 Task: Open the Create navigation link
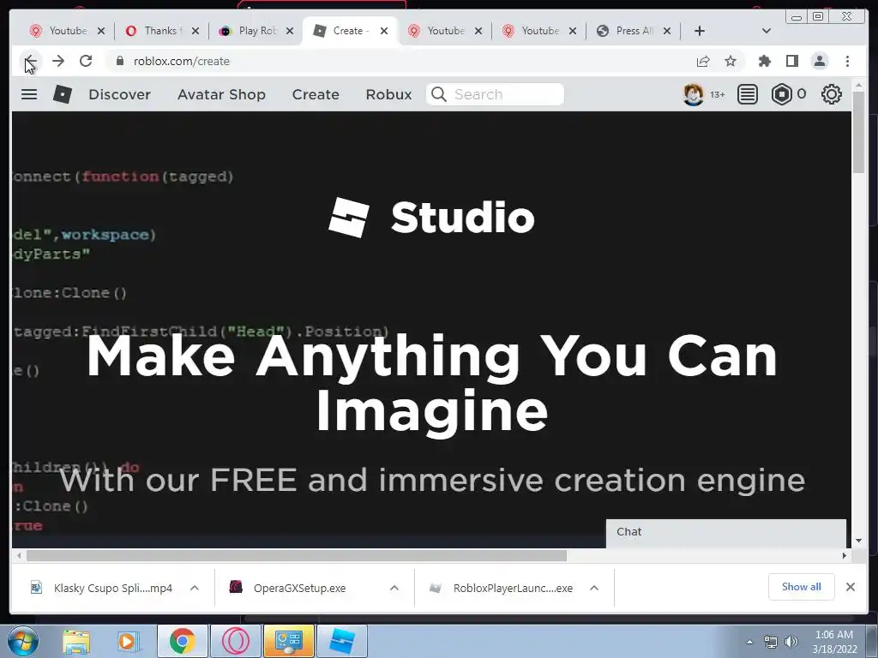(x=316, y=94)
